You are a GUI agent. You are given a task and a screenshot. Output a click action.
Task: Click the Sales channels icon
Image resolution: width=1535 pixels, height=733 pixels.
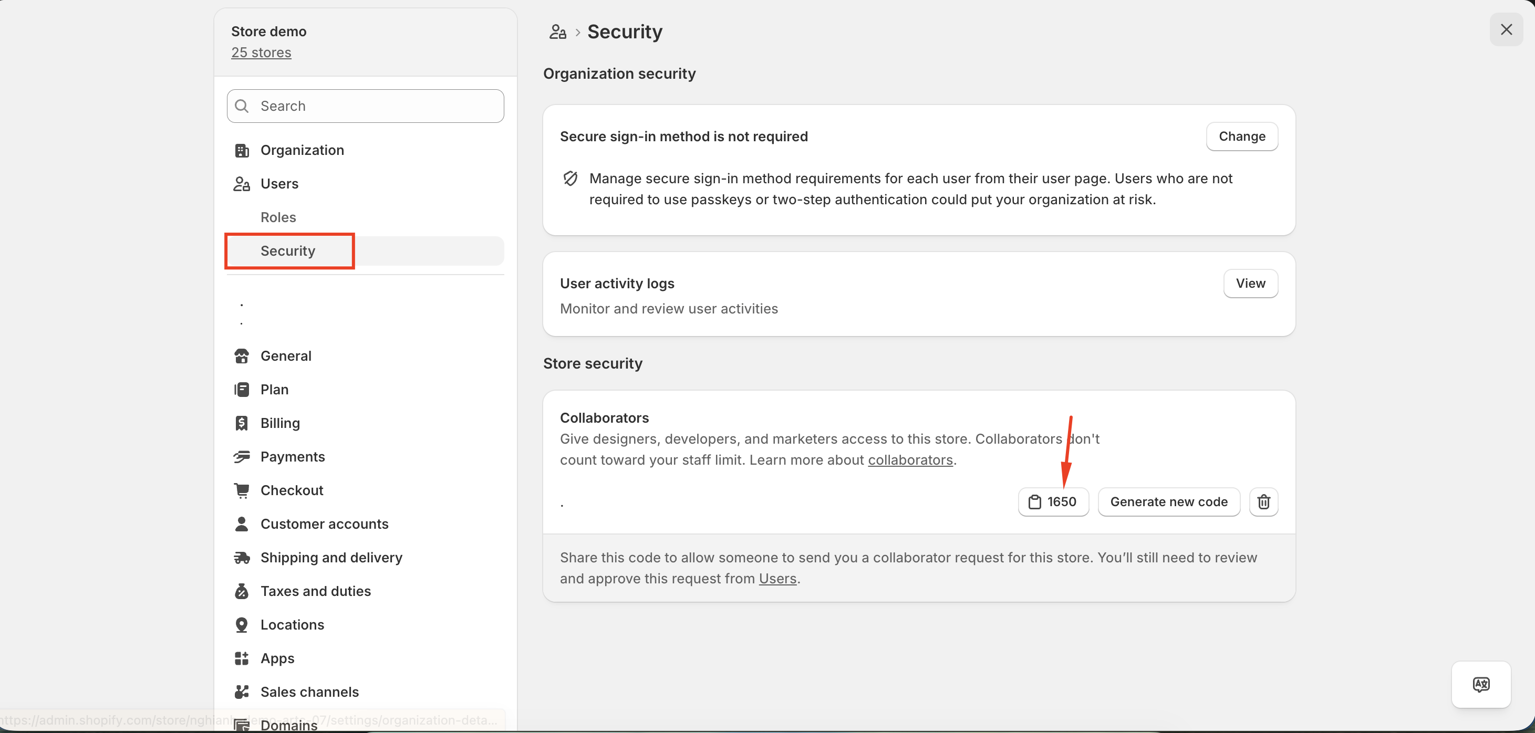pos(241,692)
